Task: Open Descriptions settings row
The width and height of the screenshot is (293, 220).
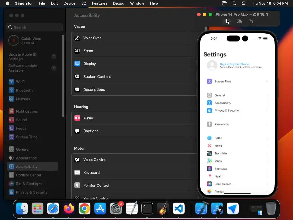Action: (134, 90)
